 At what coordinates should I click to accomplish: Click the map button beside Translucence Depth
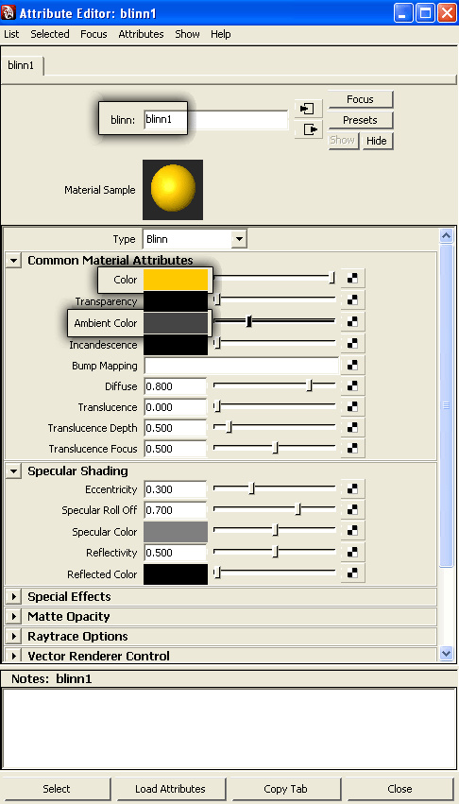click(x=353, y=428)
